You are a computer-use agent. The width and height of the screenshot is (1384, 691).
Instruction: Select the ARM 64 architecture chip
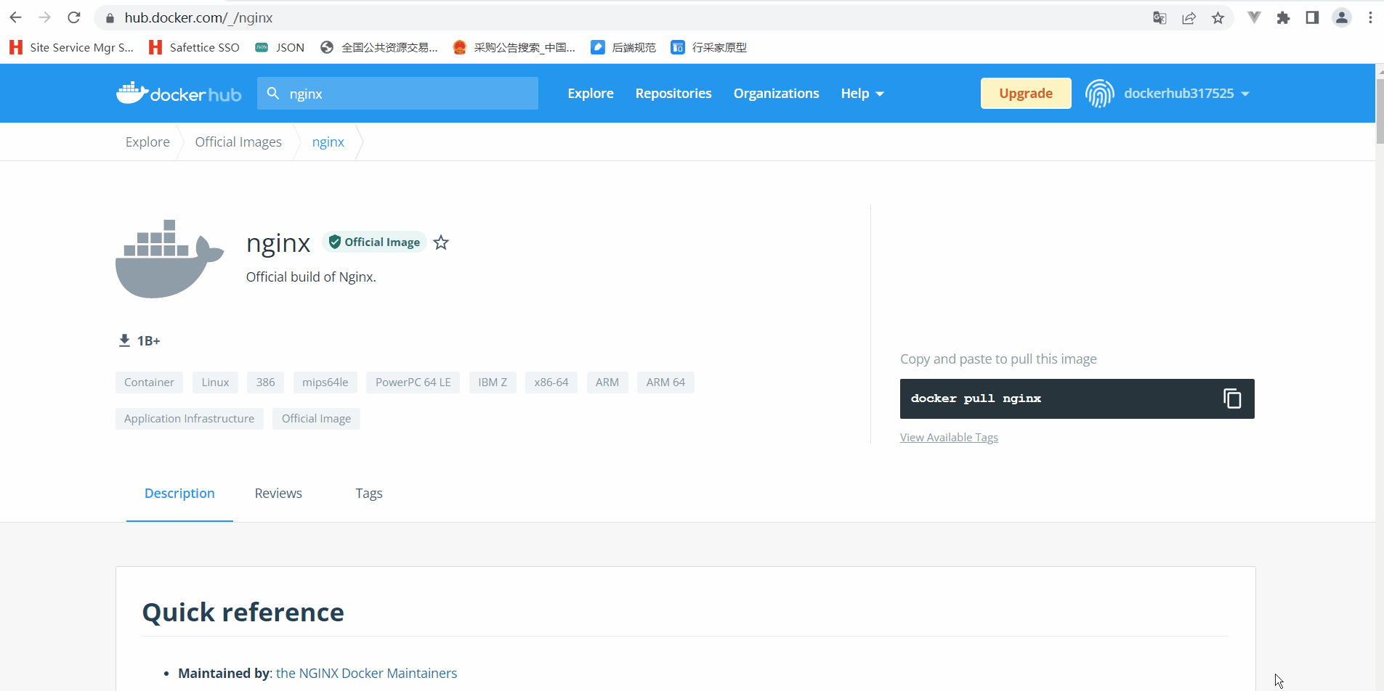click(x=665, y=383)
